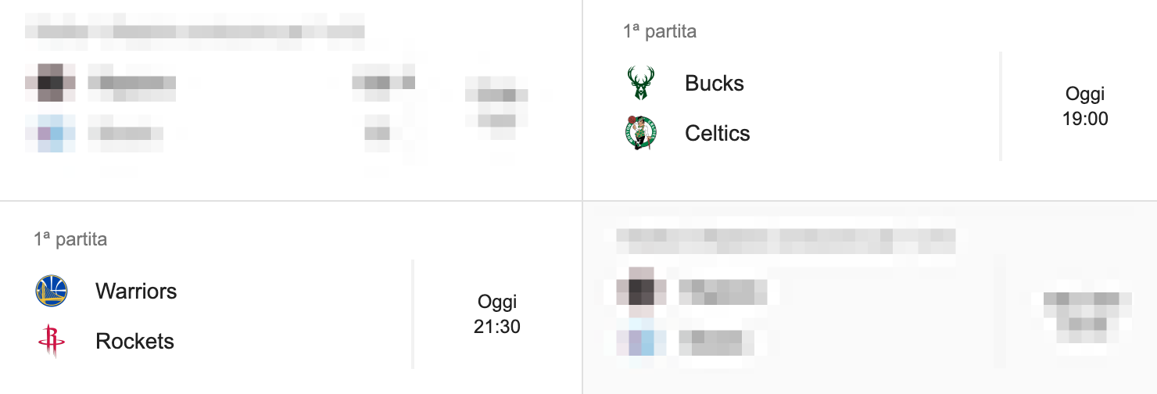The height and width of the screenshot is (394, 1157).
Task: Select the blurred light-blue team logo above the Warriors game
Action: tap(51, 133)
